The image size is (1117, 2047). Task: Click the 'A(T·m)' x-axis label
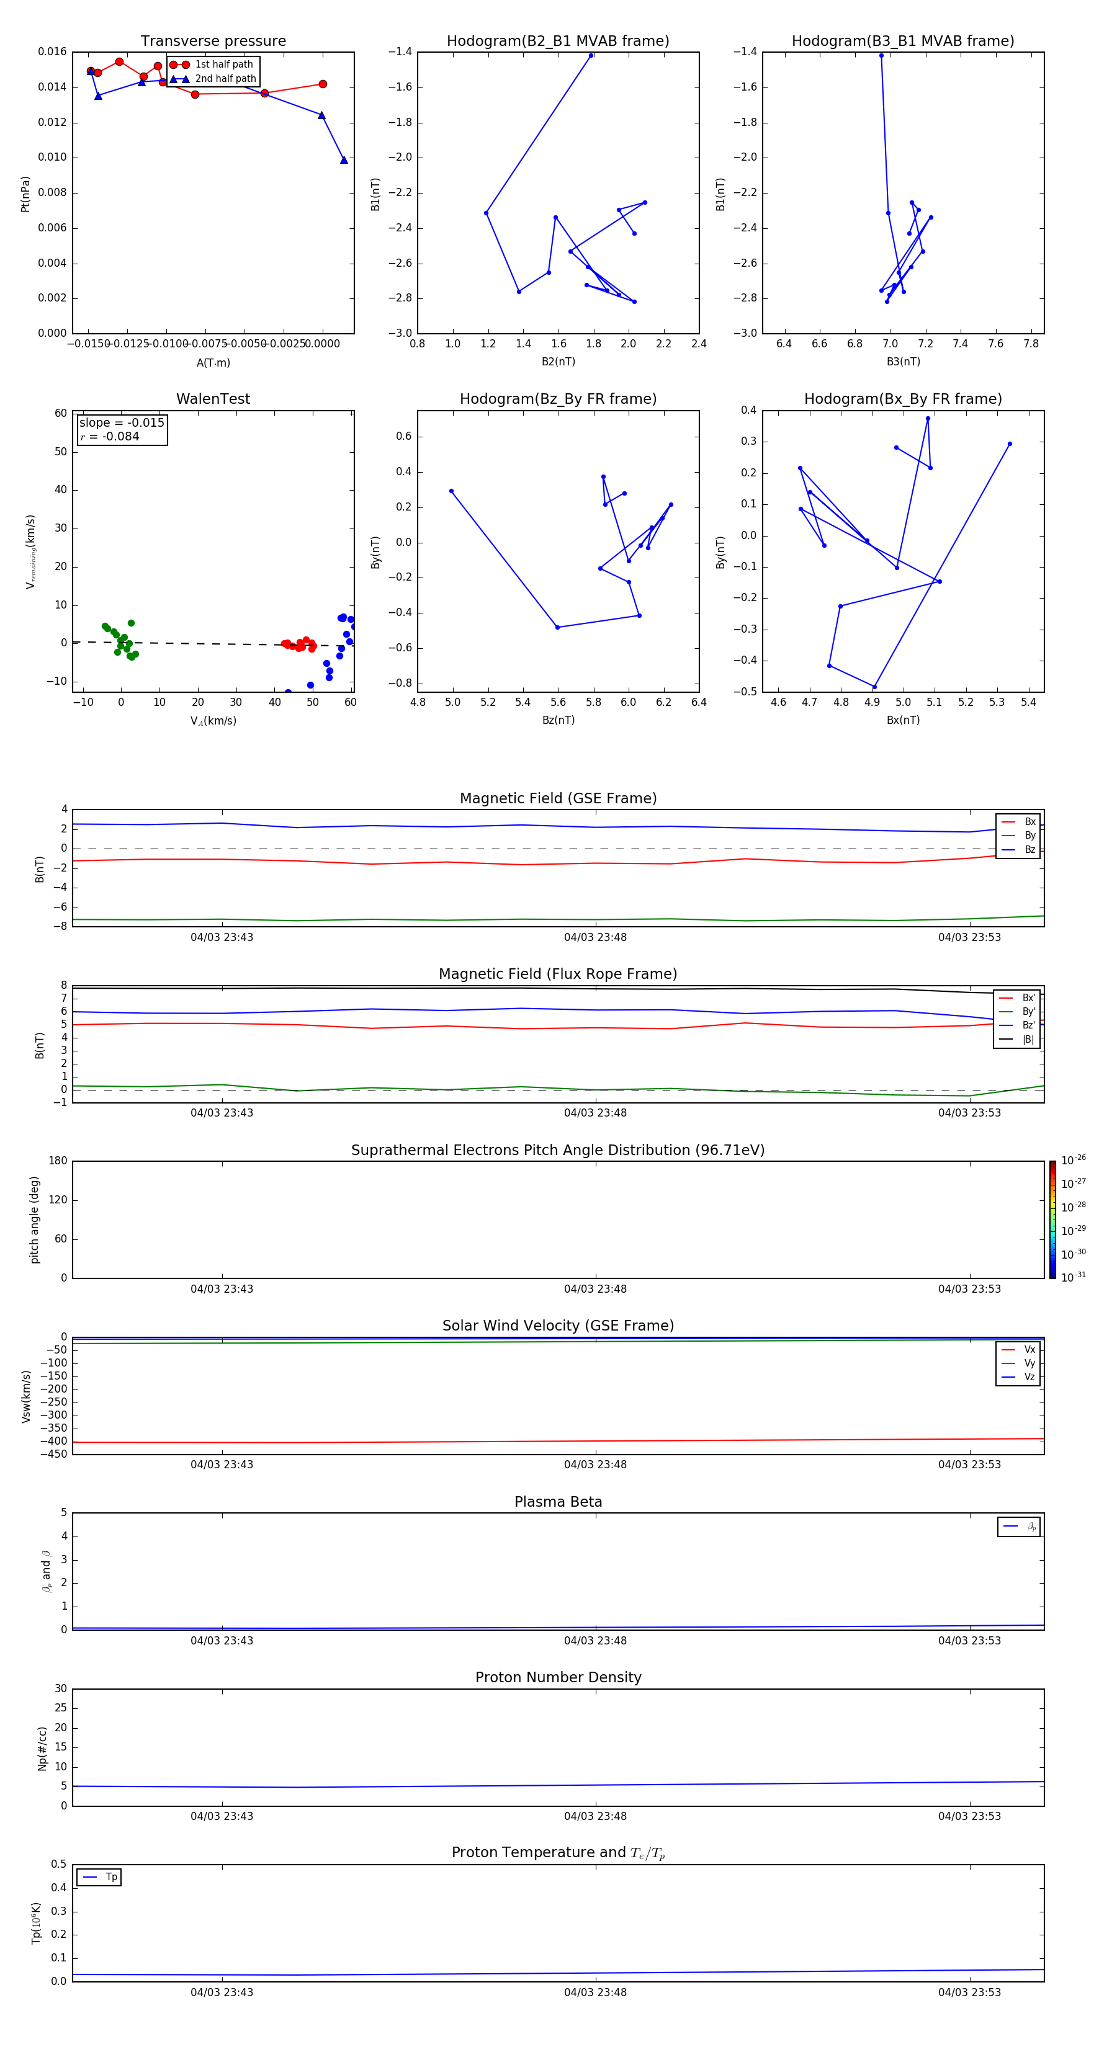click(x=213, y=363)
